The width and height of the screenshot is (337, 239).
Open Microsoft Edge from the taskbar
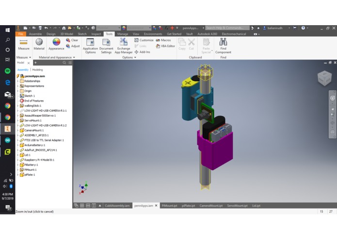pyautogui.click(x=8, y=82)
